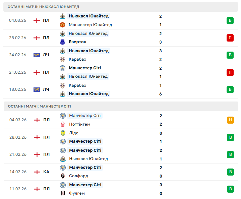Click the Leeds club crest
This screenshot has width=241, height=199.
(63, 133)
